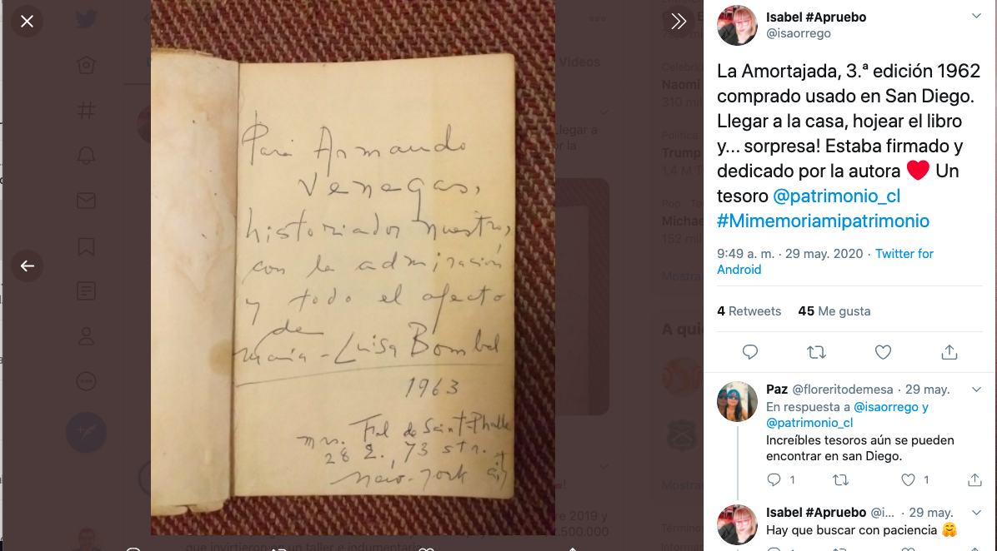997x551 pixels.
Task: Open the main tweet options chevron
Action: coord(977,16)
